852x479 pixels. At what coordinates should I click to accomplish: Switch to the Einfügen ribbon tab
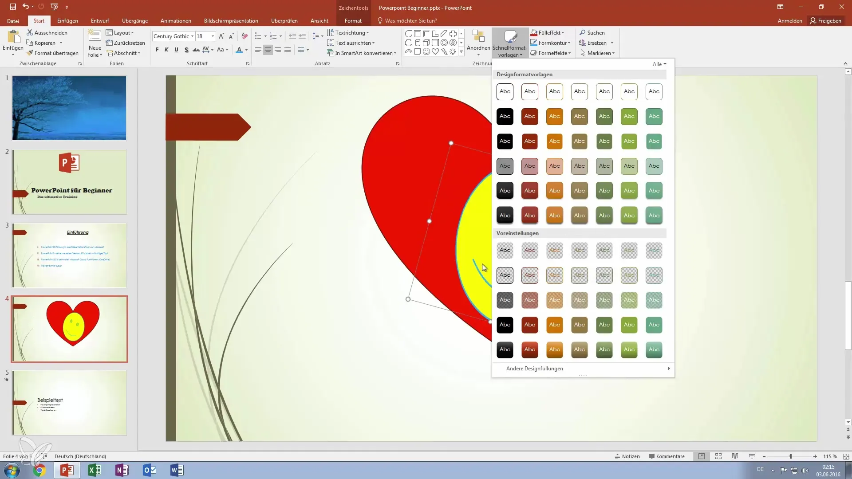(x=67, y=20)
